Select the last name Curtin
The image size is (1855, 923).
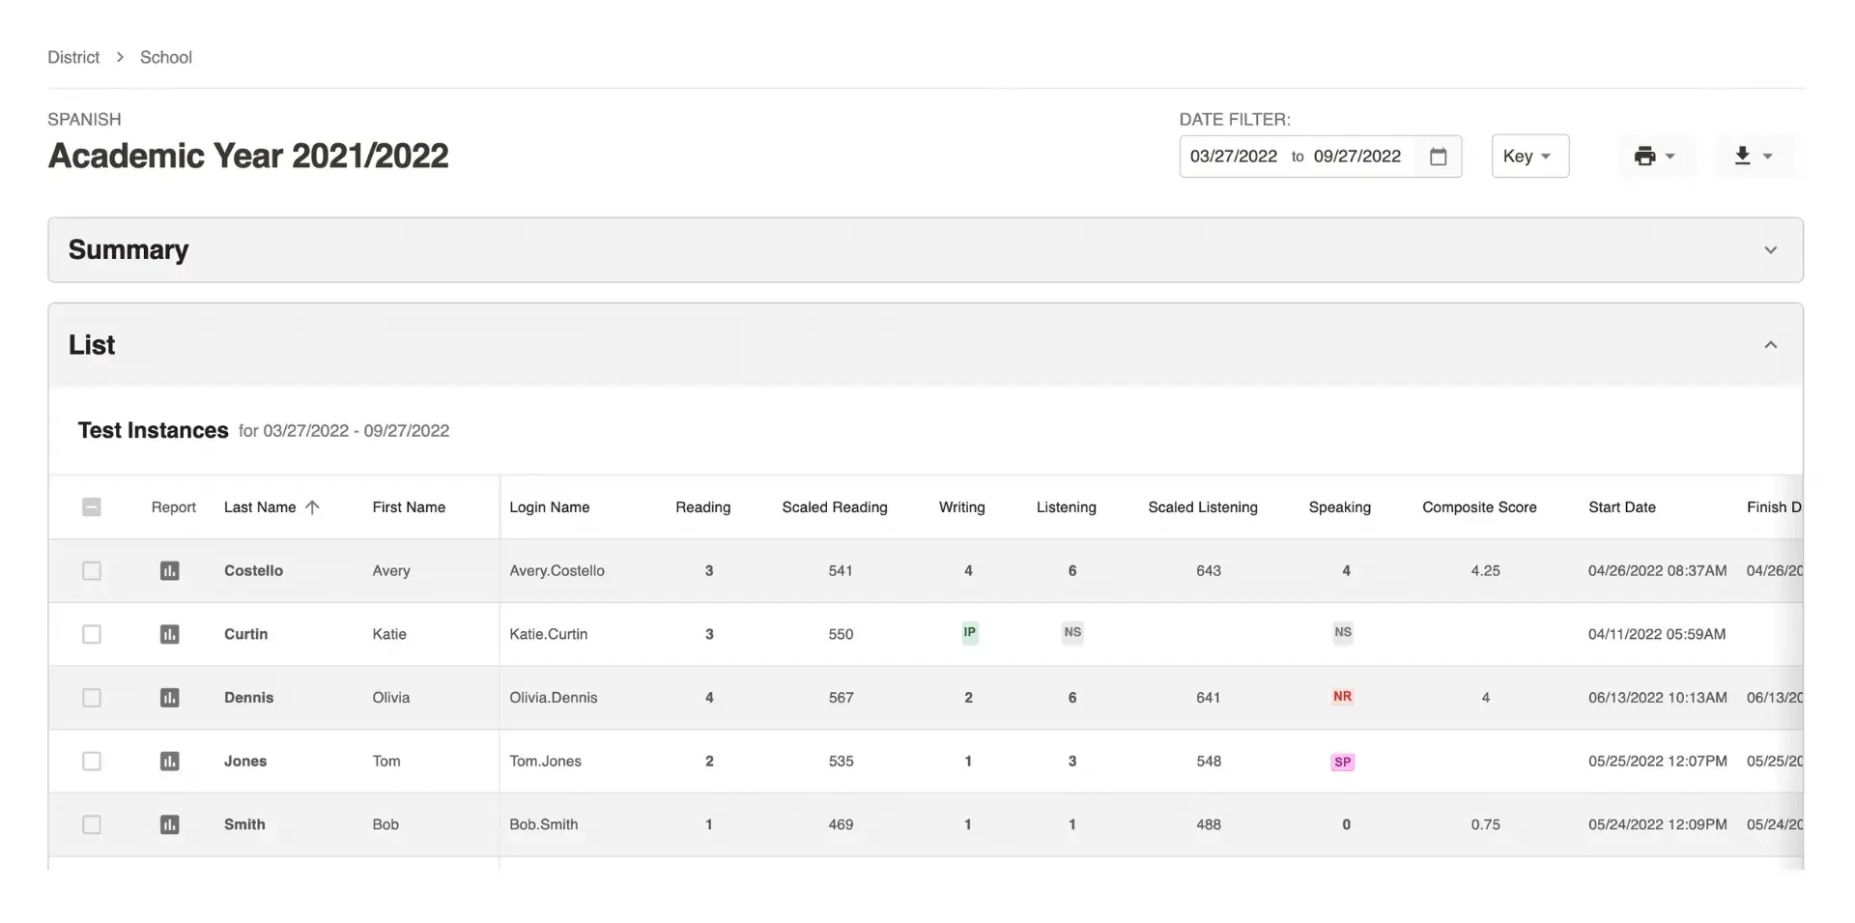click(x=246, y=635)
